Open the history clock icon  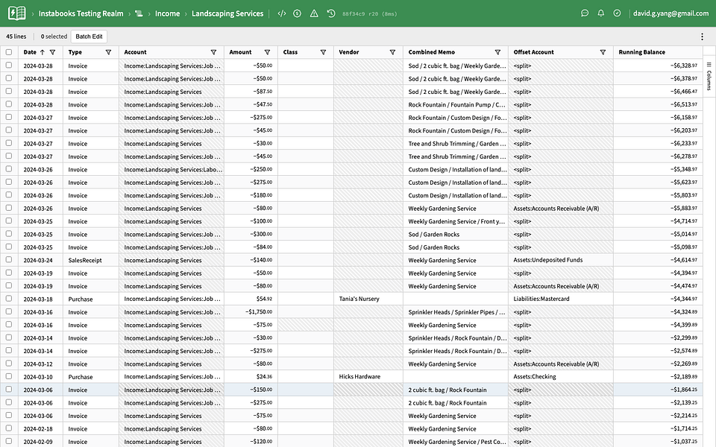point(331,13)
